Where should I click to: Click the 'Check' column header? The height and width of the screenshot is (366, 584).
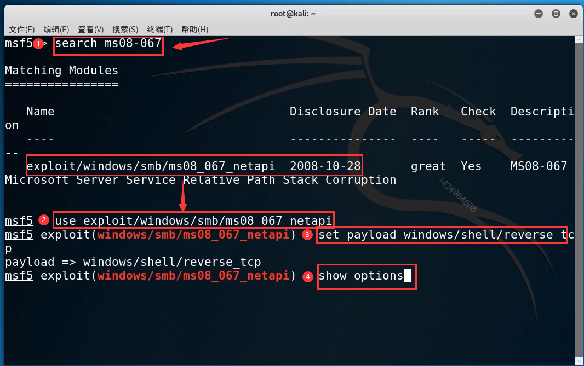pyautogui.click(x=478, y=111)
